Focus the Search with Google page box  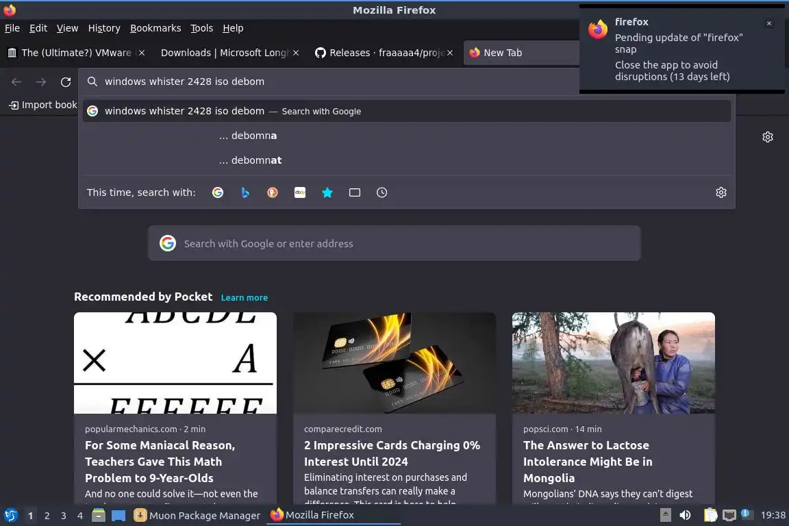394,244
